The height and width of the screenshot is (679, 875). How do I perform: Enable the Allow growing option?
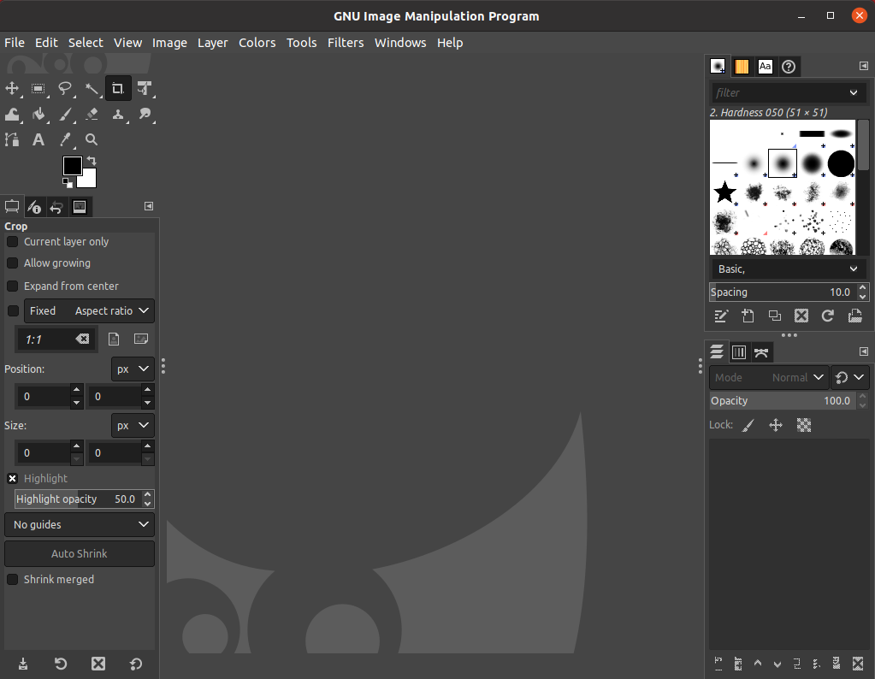(12, 263)
